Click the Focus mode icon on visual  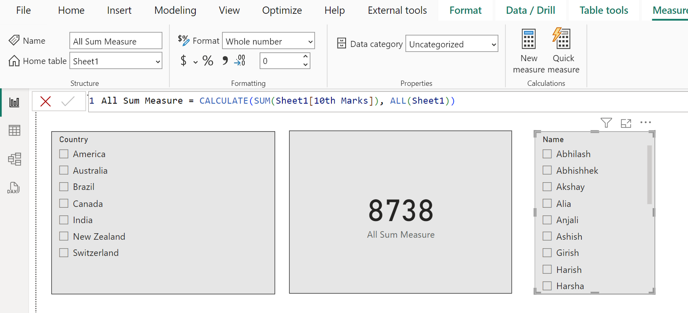pos(626,123)
